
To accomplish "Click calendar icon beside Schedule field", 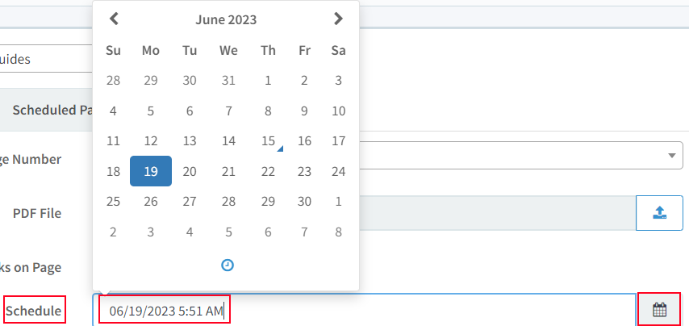I will (660, 310).
